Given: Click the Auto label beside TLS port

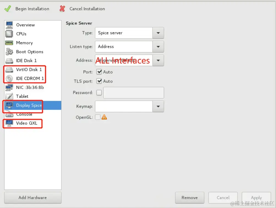Looking at the screenshot, I should (x=108, y=81).
